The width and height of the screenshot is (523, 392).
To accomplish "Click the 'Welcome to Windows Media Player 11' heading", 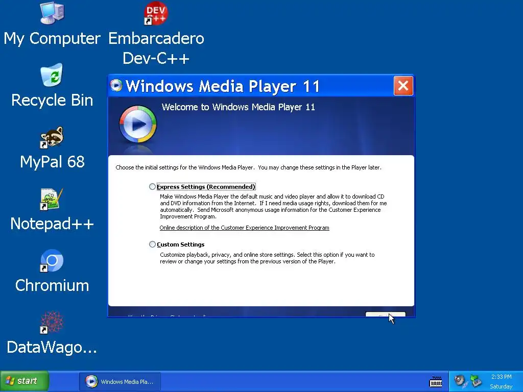I will [238, 107].
